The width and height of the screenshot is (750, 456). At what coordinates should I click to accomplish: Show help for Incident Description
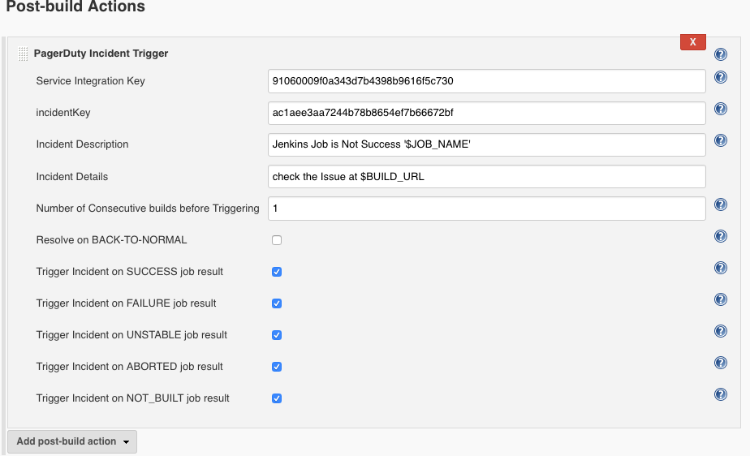pos(720,140)
